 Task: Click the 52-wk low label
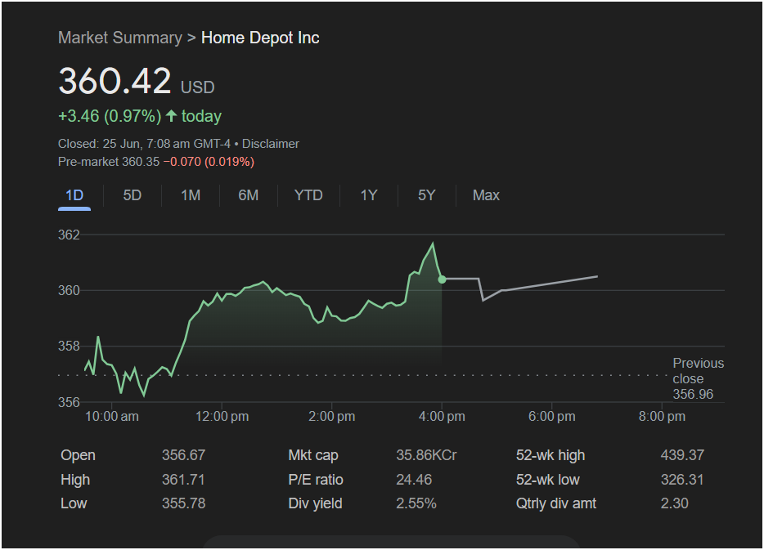click(x=548, y=480)
